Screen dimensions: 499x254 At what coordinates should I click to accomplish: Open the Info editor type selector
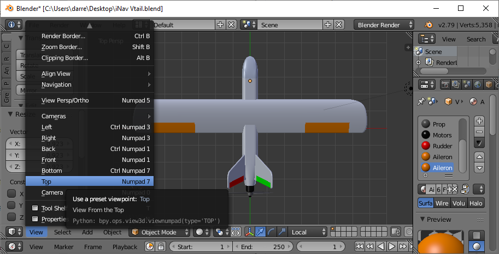point(14,25)
